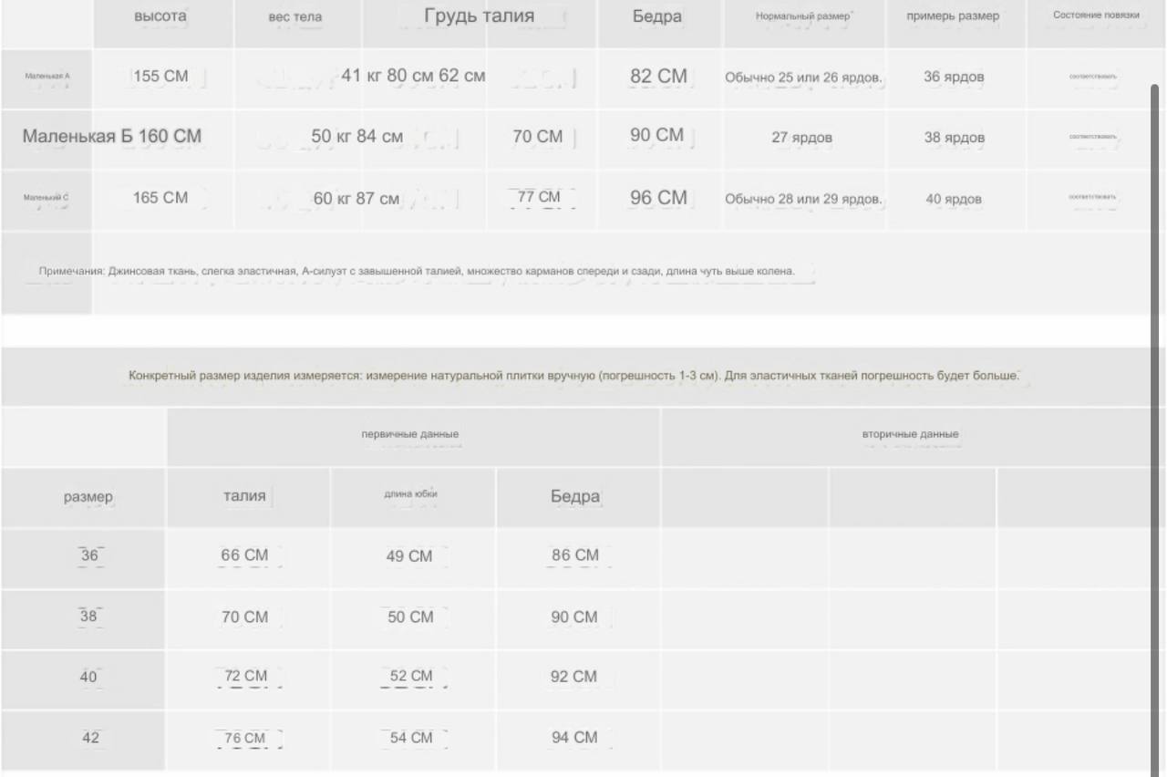Image resolution: width=1167 pixels, height=777 pixels.
Task: Select the 'примерь размер' column header
Action: (x=953, y=16)
